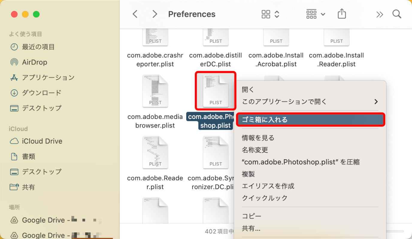Select com.adobe.Install.Reader.plist file icon

point(337,37)
